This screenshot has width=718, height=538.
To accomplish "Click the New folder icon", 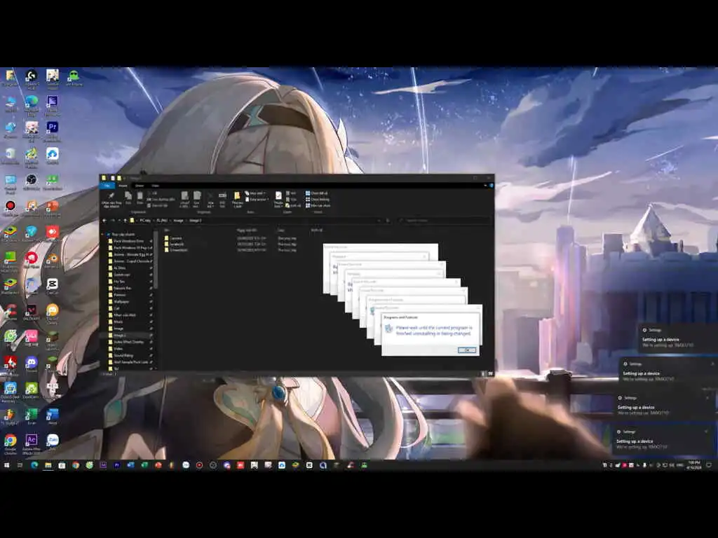I will (x=237, y=200).
